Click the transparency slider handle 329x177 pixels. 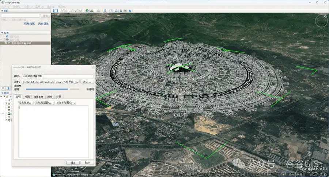69,89
